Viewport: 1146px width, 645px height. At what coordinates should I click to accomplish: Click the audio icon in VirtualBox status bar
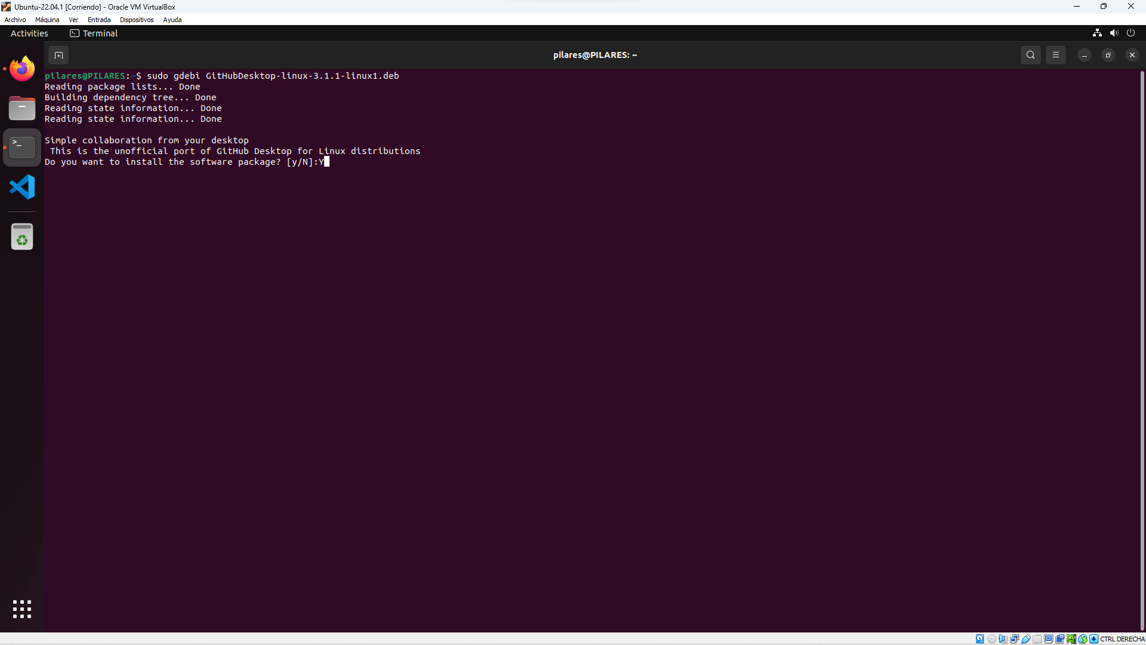[x=1003, y=638]
